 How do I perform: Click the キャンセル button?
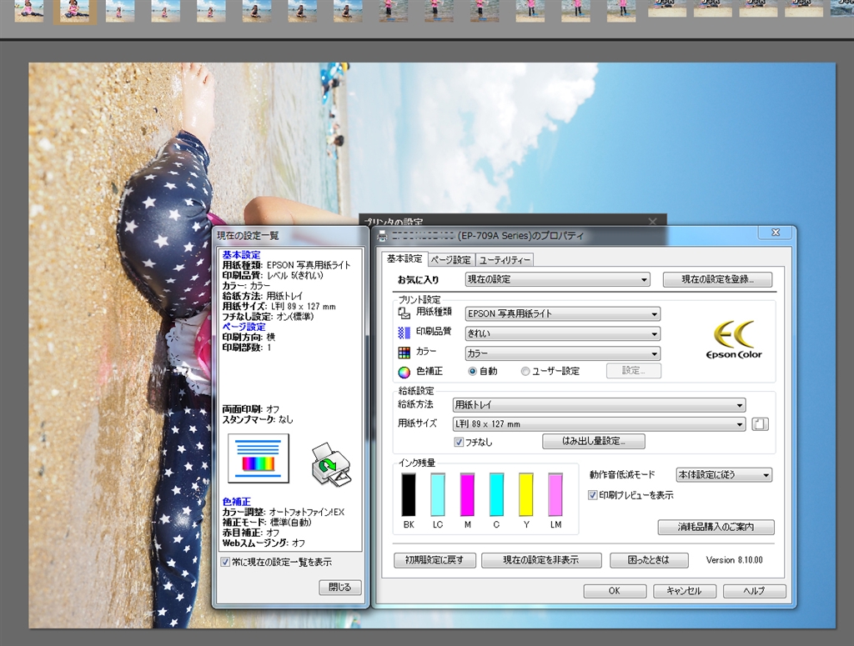[x=685, y=591]
